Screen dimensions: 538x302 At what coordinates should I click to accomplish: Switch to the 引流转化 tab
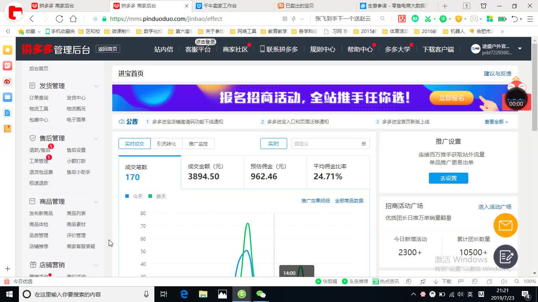[x=166, y=144]
